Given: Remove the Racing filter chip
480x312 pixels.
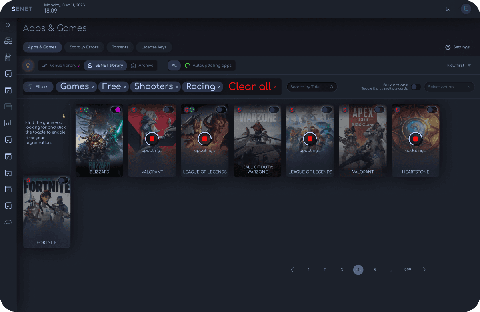Looking at the screenshot, I should [219, 87].
